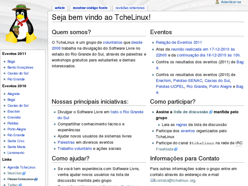Open Caxias do Sul under Eventos 2011

pos(18,73)
